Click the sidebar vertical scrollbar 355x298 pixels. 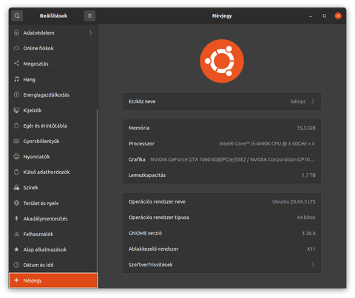[x=97, y=191]
